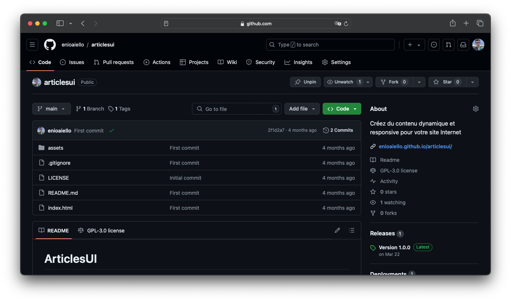Open the LICENSE file

coord(58,178)
